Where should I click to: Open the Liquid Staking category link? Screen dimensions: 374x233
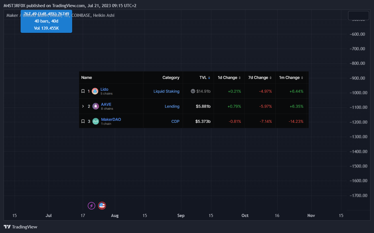tap(166, 91)
